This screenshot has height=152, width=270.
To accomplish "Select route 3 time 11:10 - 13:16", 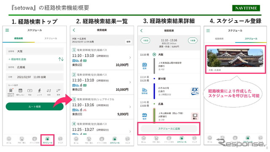I will (x=102, y=107).
